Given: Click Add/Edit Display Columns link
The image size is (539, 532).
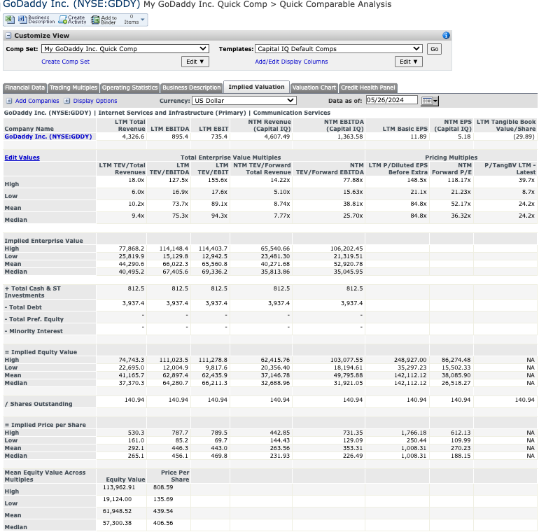Looking at the screenshot, I should [291, 62].
